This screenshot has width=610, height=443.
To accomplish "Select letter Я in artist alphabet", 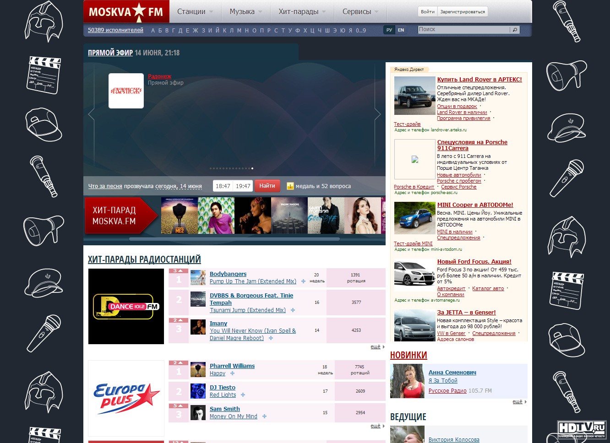I will pos(350,31).
